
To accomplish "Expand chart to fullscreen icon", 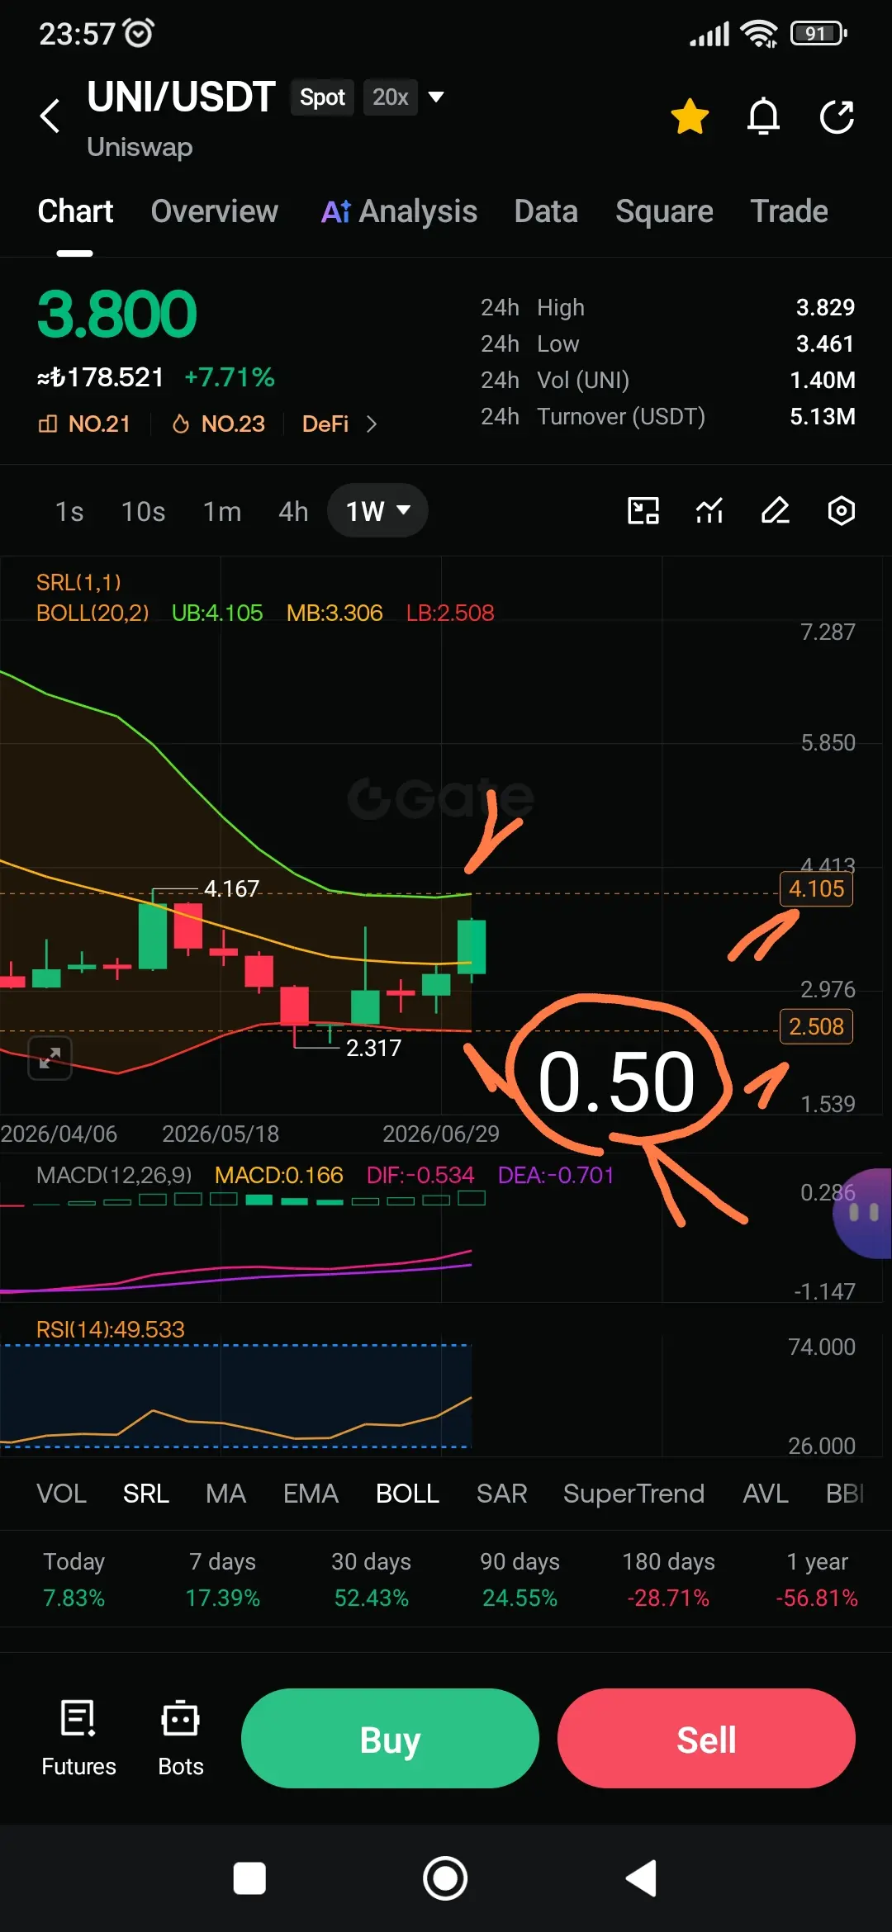I will pyautogui.click(x=50, y=1058).
